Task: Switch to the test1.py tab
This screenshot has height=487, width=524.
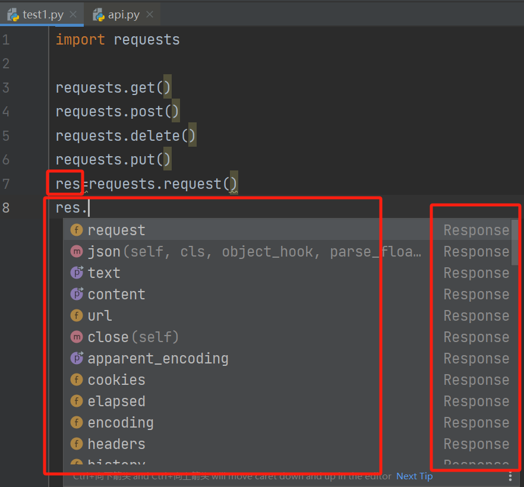Action: click(x=42, y=15)
